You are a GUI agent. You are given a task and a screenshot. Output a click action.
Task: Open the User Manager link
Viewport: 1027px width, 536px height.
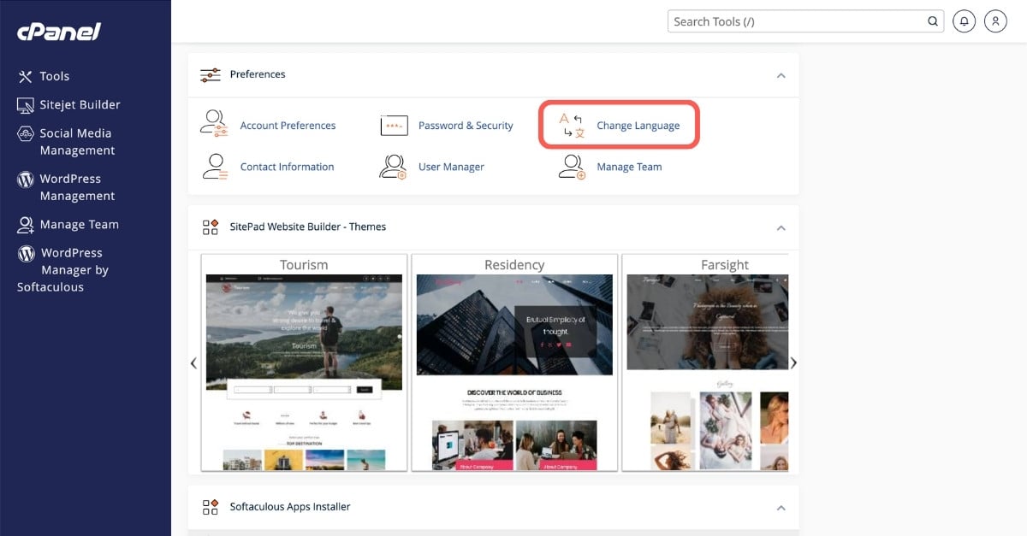[451, 167]
